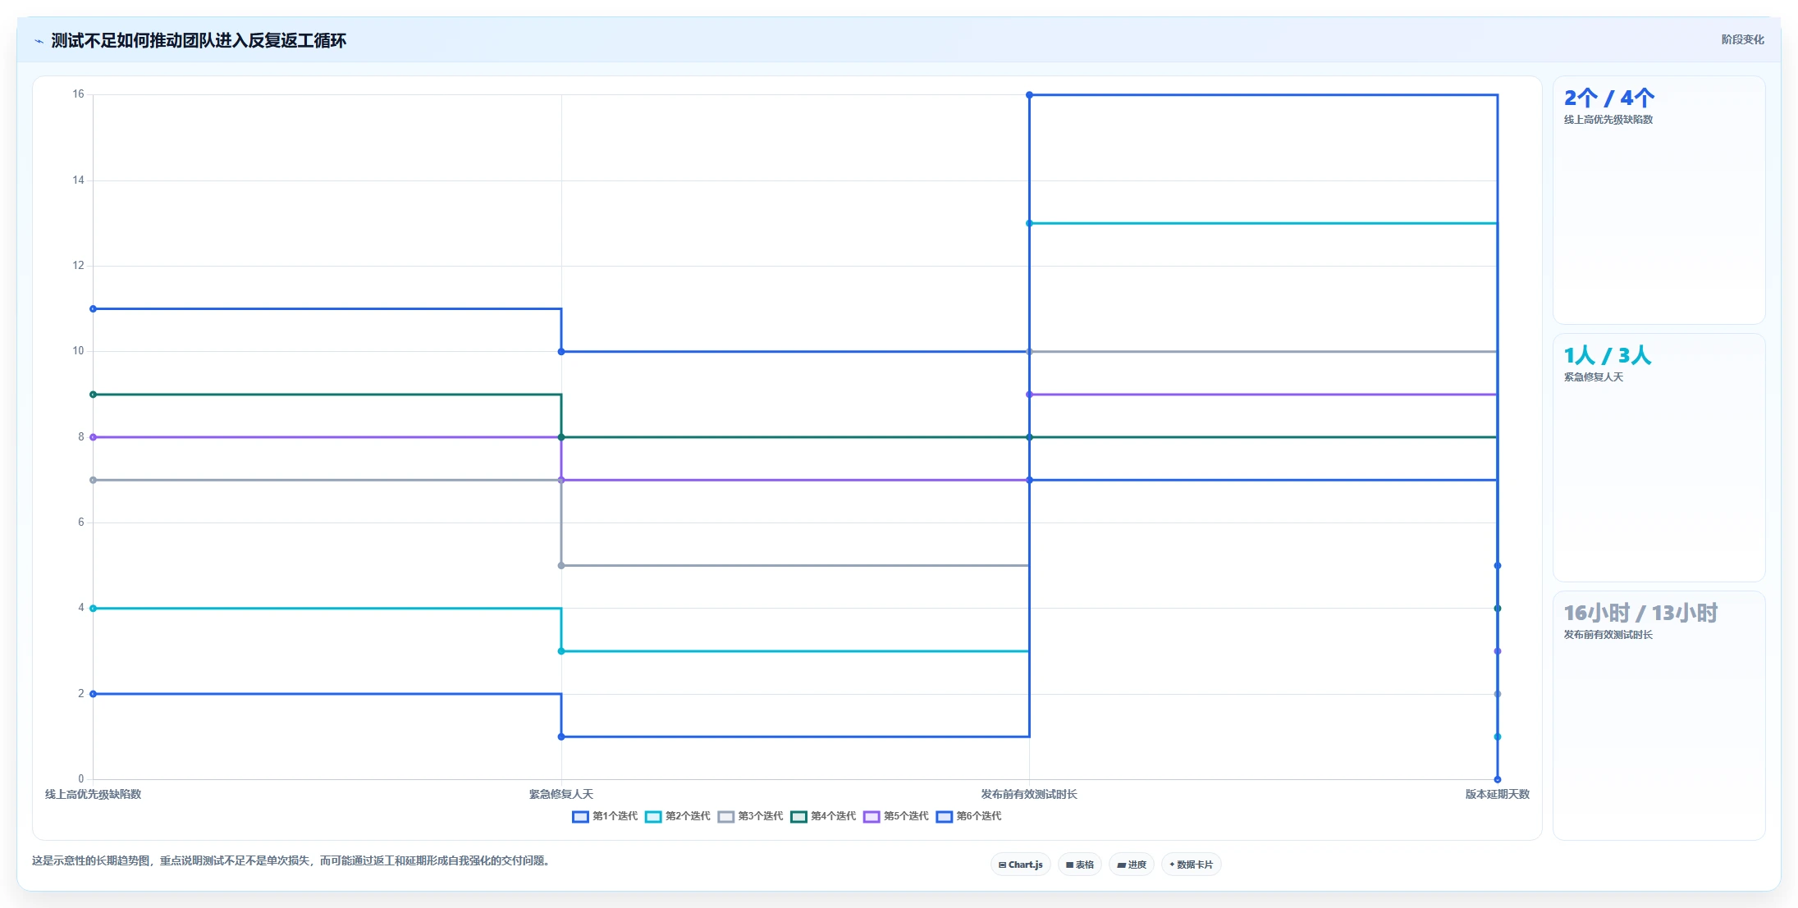Click the blue point at value 1 on 紧急修复人天
Image resolution: width=1798 pixels, height=908 pixels.
[x=561, y=737]
